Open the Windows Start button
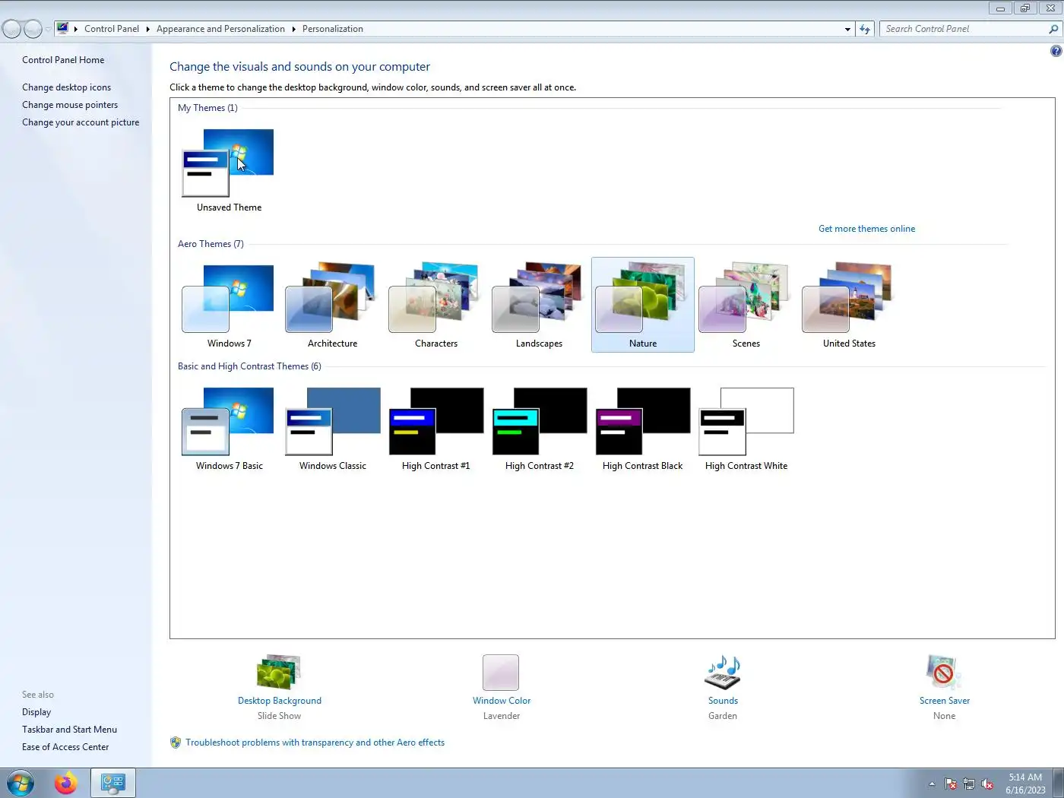 21,783
